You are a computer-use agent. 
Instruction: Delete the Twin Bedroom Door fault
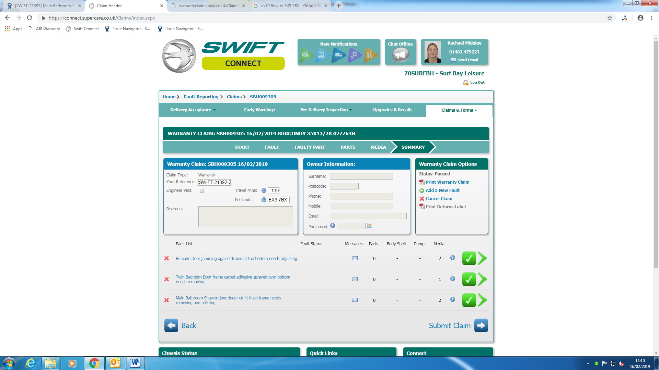coord(166,279)
